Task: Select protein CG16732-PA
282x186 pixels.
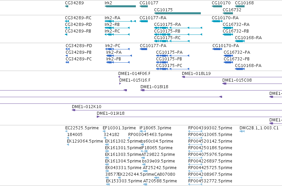Action: tap(237, 52)
